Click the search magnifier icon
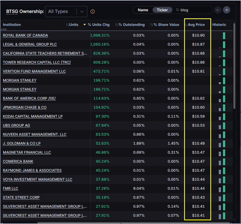Viewport: 241px width, 224px height. coord(178,10)
